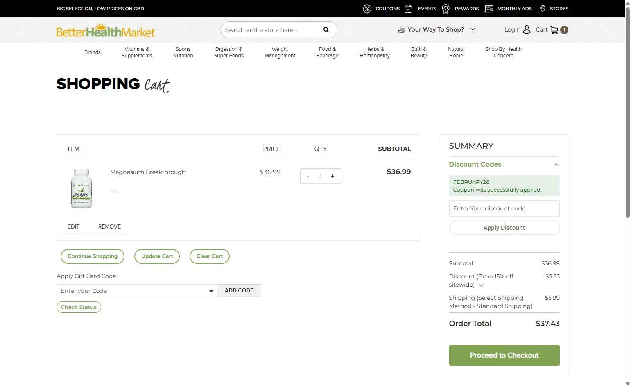Click the $5.99 shipping amount
631x387 pixels.
[552, 298]
